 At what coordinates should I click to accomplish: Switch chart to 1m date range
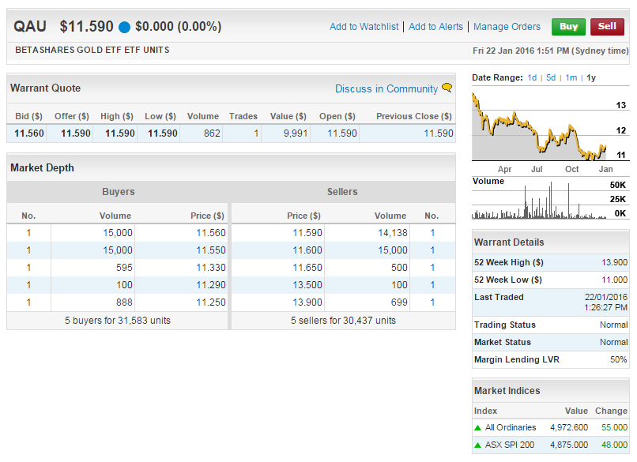pyautogui.click(x=571, y=77)
